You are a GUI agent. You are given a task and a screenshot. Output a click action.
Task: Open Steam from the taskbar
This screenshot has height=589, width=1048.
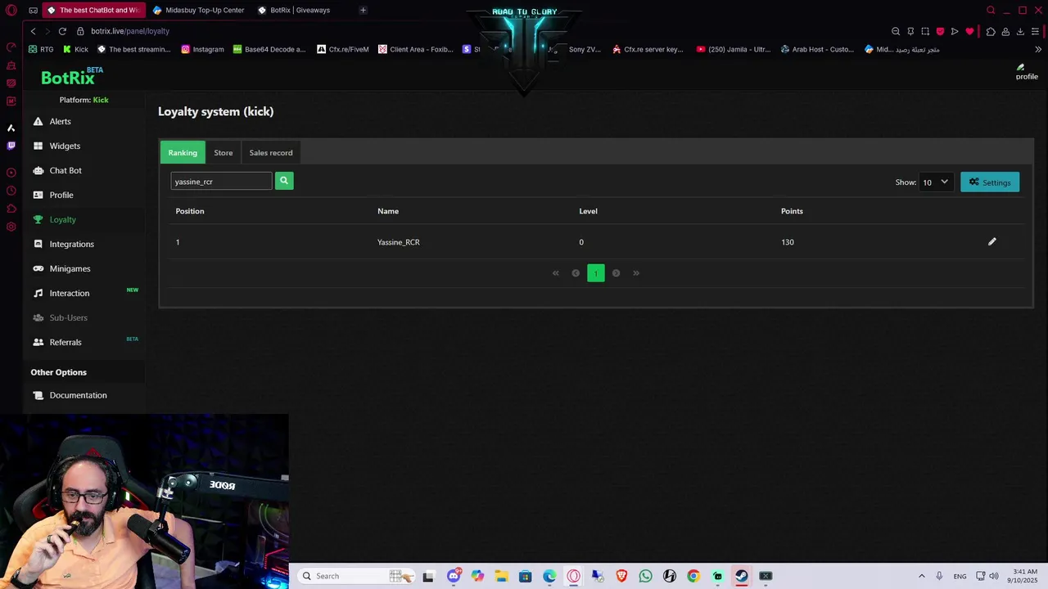741,576
